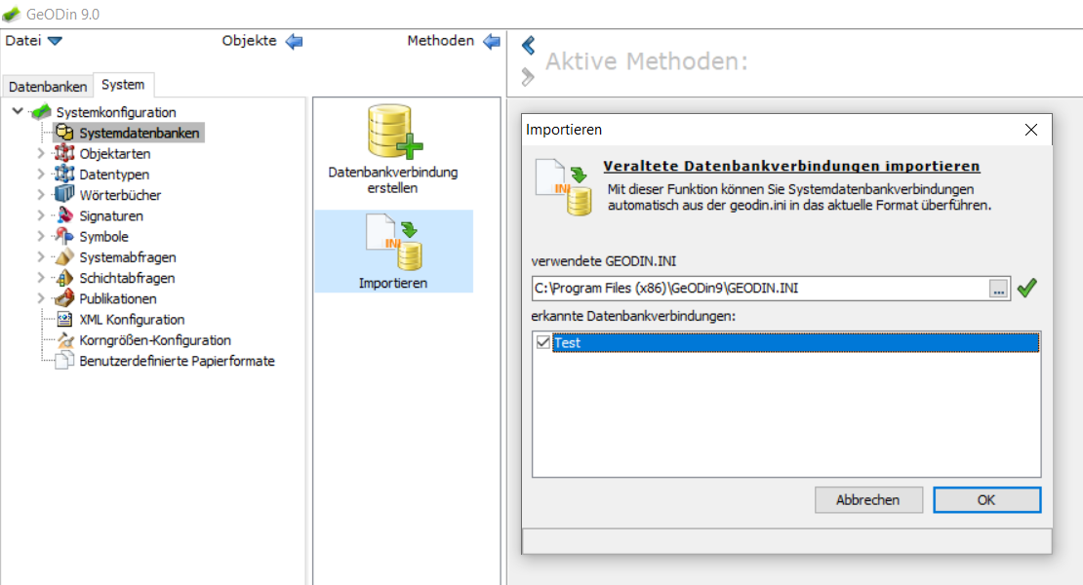Collapse the Systemkonfiguration tree node
The width and height of the screenshot is (1083, 585).
[x=18, y=110]
